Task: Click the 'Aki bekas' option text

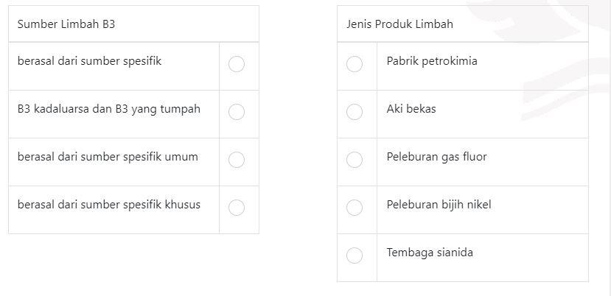Action: click(411, 109)
